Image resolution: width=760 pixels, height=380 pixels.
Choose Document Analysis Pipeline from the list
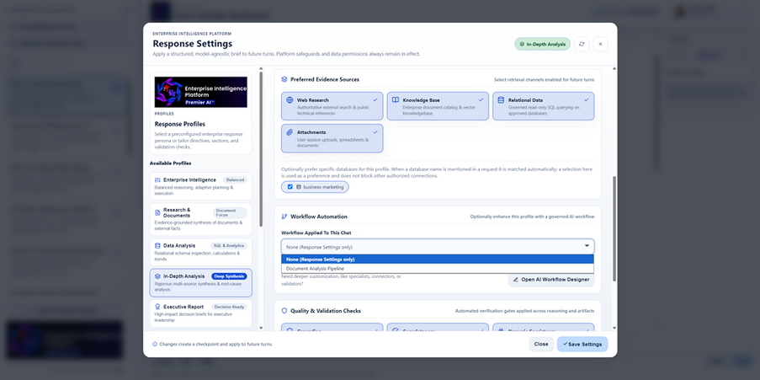[438, 269]
